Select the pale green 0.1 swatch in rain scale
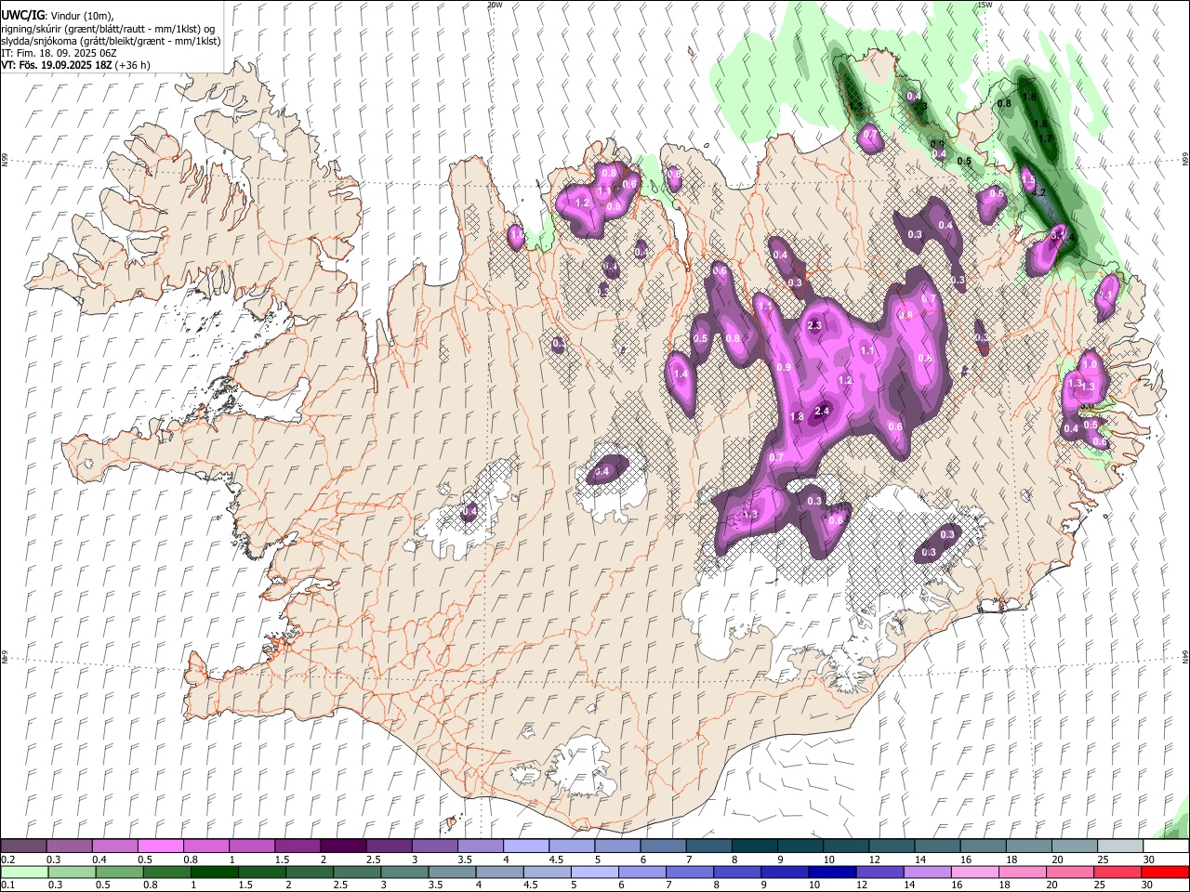This screenshot has width=1190, height=892. coord(24,872)
